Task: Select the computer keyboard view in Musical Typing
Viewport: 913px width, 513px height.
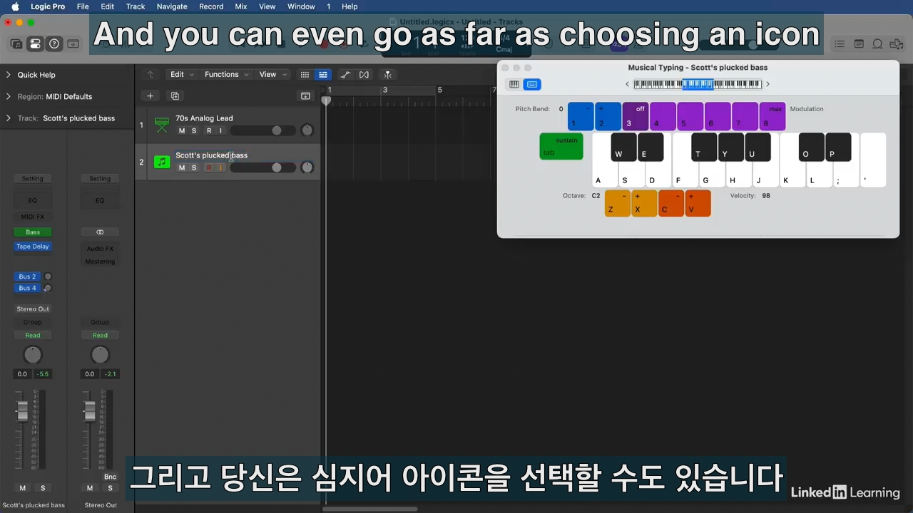Action: pos(532,84)
